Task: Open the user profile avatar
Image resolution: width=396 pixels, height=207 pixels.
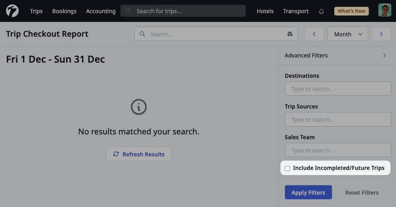Action: pos(384,10)
